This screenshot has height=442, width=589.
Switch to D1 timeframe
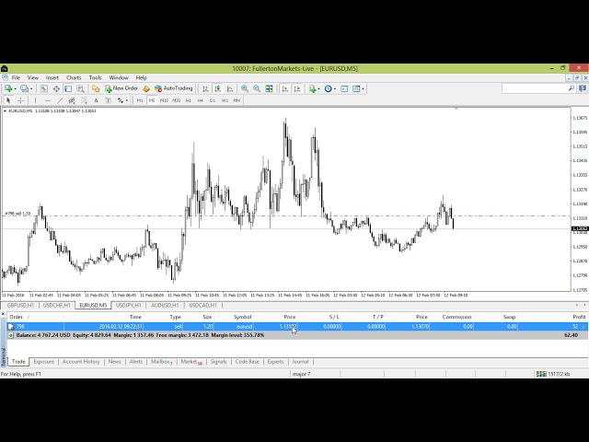click(213, 100)
